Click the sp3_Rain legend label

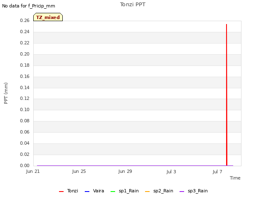point(198,191)
